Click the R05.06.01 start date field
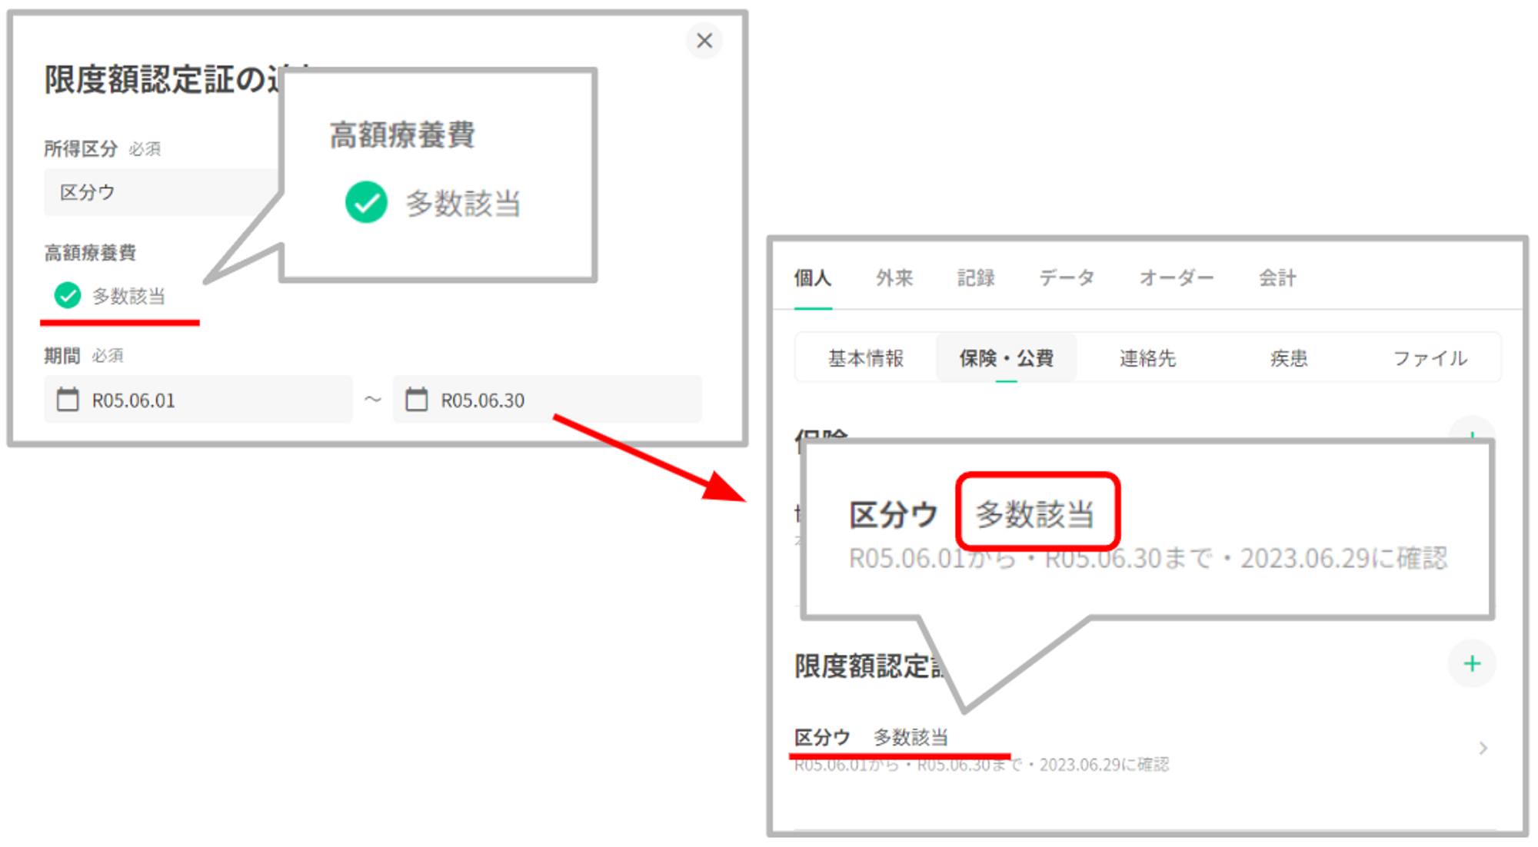The height and width of the screenshot is (847, 1538). click(198, 400)
